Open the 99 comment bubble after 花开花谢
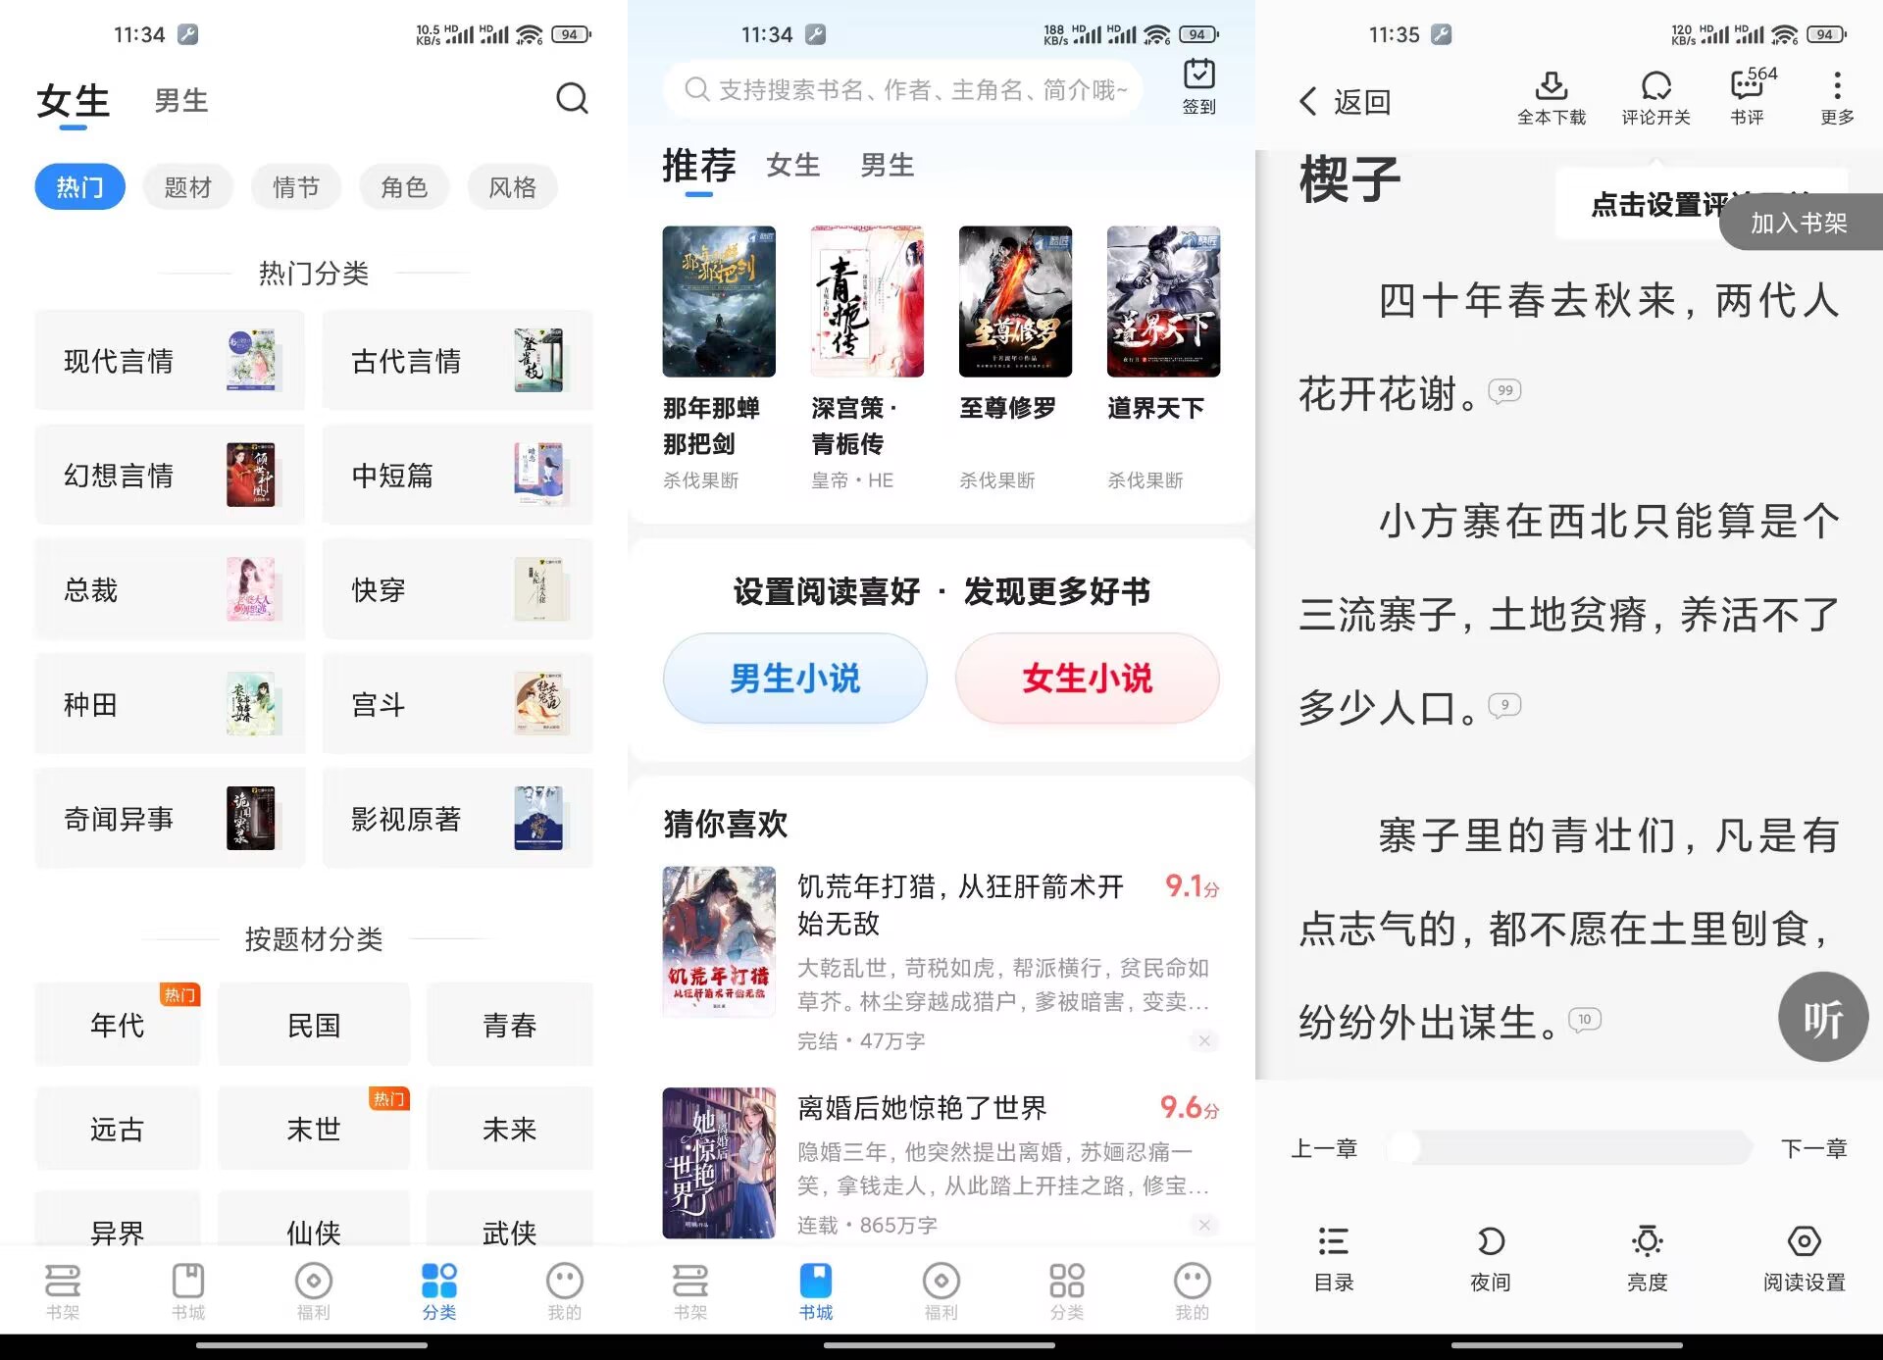Screen dimensions: 1883x1360 coord(1504,390)
